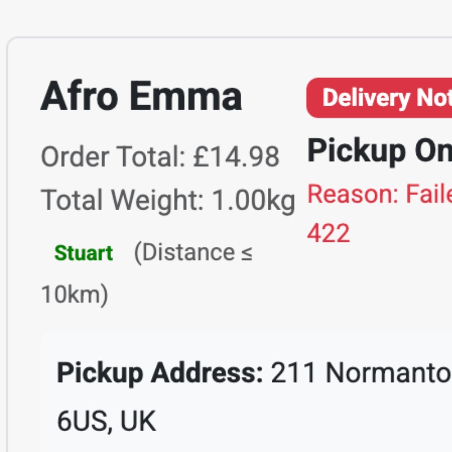Click the Order Total label text
Viewport: 452px width, 452px height.
click(x=113, y=157)
